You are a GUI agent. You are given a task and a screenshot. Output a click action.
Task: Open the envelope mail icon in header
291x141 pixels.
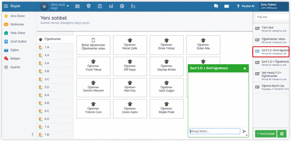tap(226, 6)
